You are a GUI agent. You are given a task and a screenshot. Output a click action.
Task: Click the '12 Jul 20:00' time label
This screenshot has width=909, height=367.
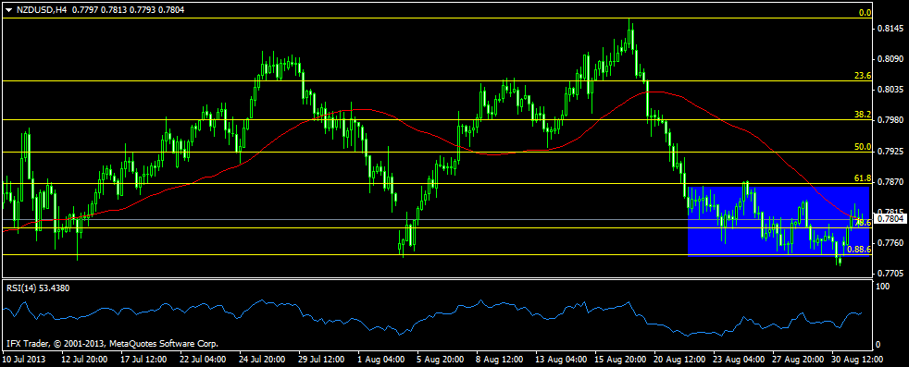(x=84, y=359)
